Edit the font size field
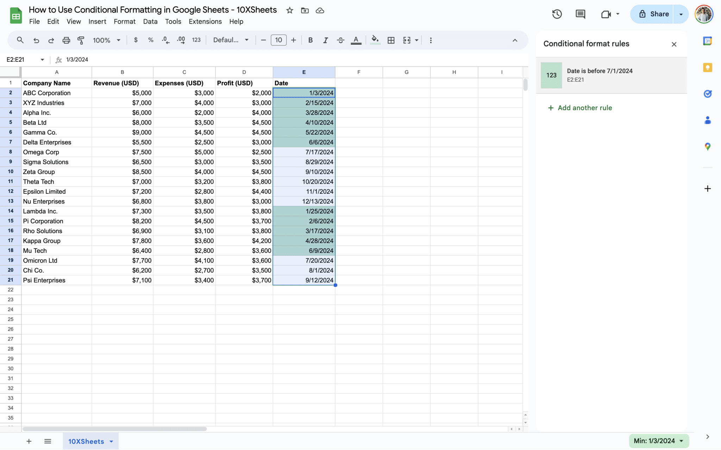Image resolution: width=721 pixels, height=450 pixels. pyautogui.click(x=278, y=40)
